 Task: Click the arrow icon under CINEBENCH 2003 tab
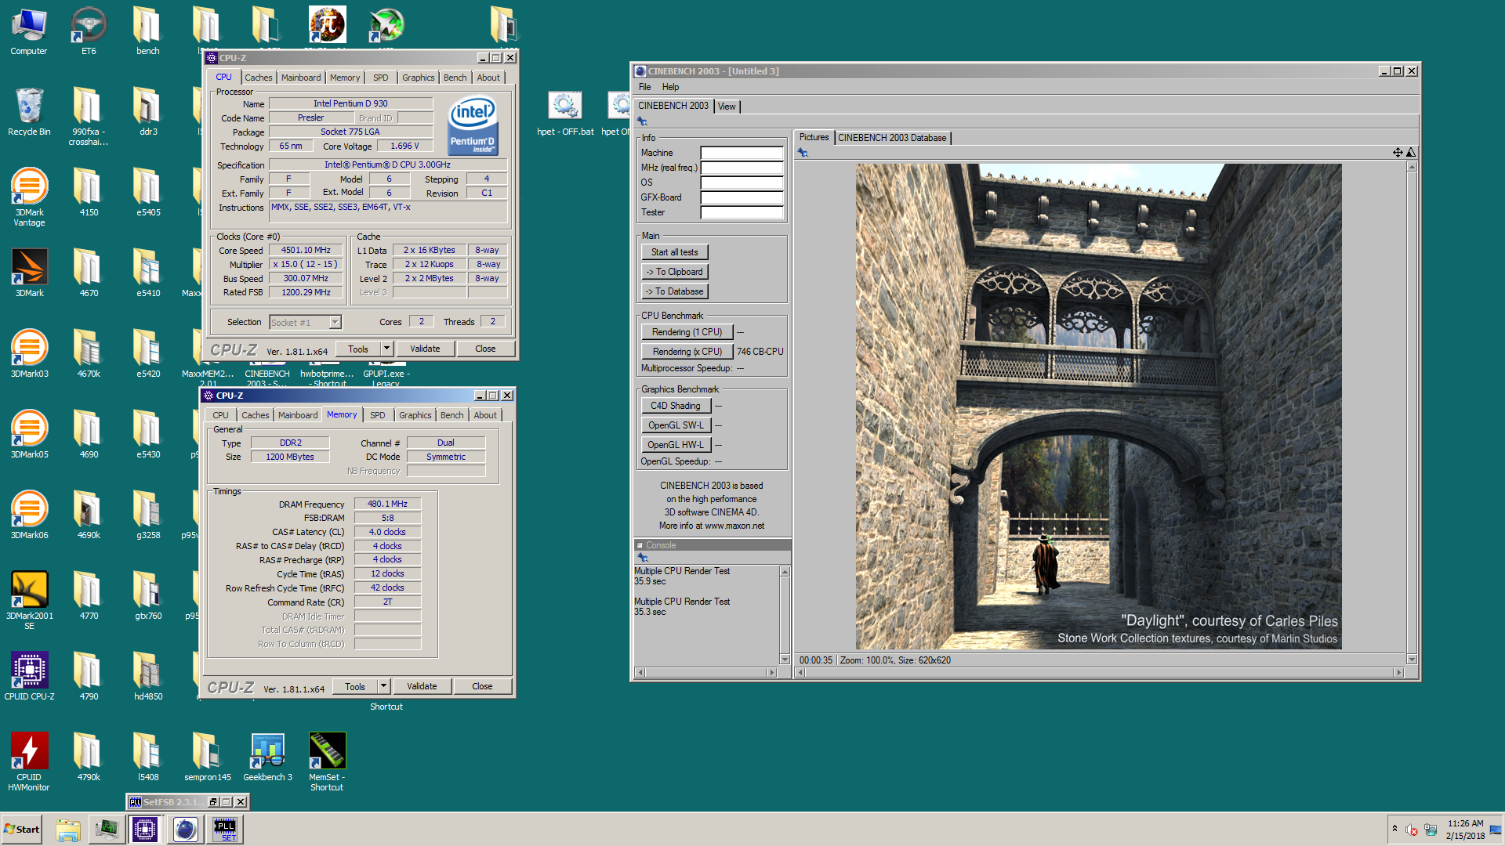point(642,121)
